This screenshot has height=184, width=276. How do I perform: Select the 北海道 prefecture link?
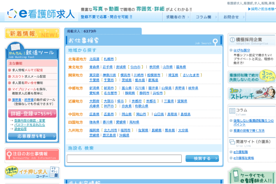94,59
